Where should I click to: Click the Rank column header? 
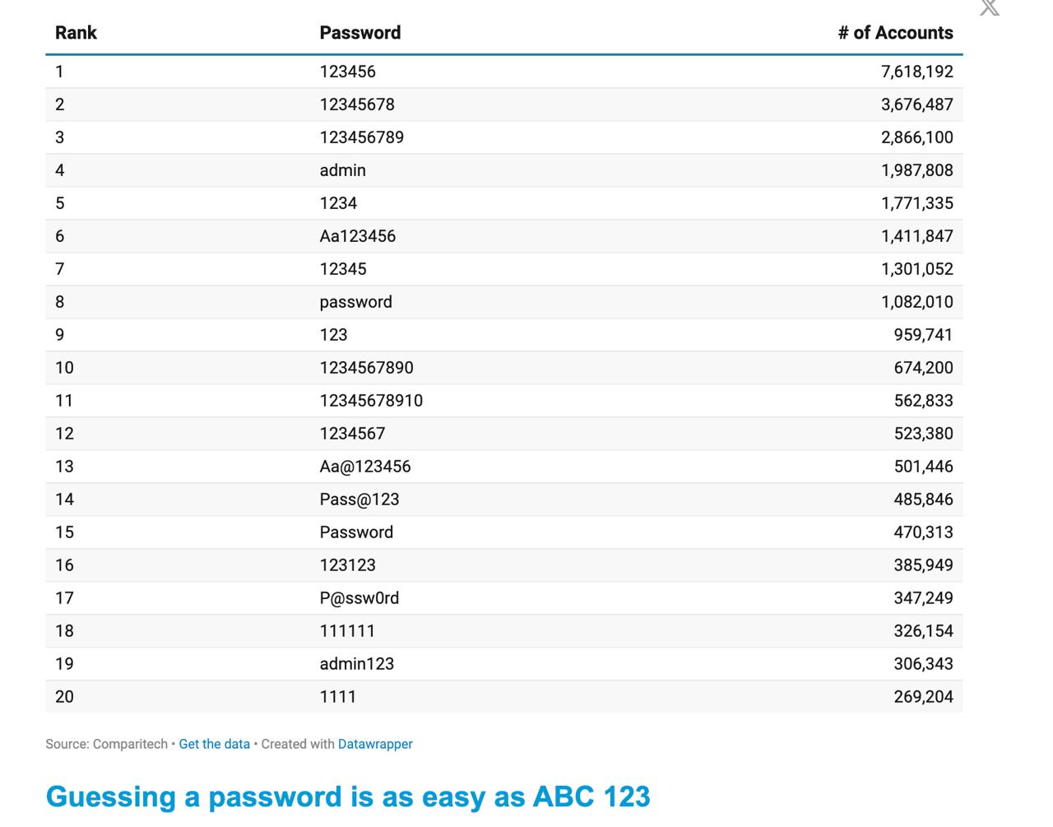tap(76, 33)
